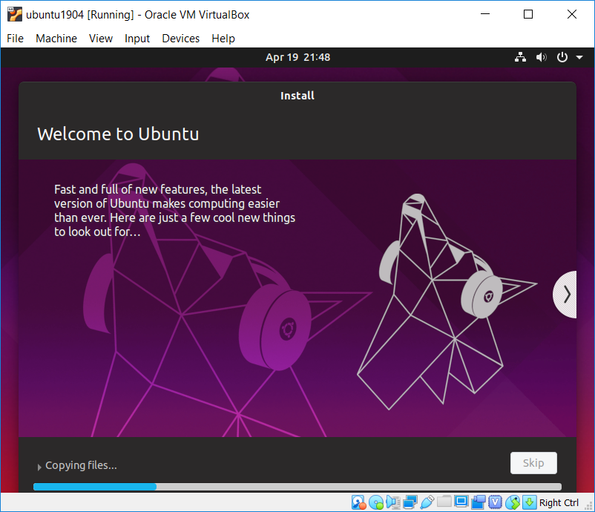Click the window resize grip in status bar
Image resolution: width=595 pixels, height=512 pixels.
point(588,505)
